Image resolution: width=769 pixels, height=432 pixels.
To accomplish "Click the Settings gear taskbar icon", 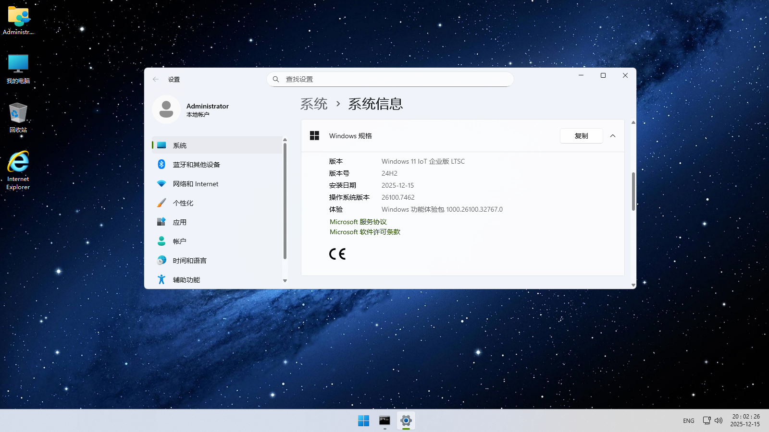I will (x=406, y=420).
